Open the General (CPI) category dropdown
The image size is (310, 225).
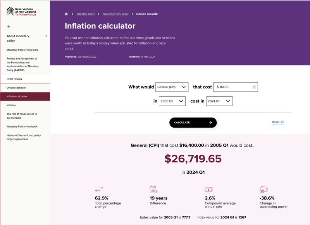pyautogui.click(x=172, y=87)
